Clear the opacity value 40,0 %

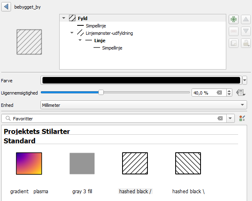pyautogui.click(x=219, y=93)
